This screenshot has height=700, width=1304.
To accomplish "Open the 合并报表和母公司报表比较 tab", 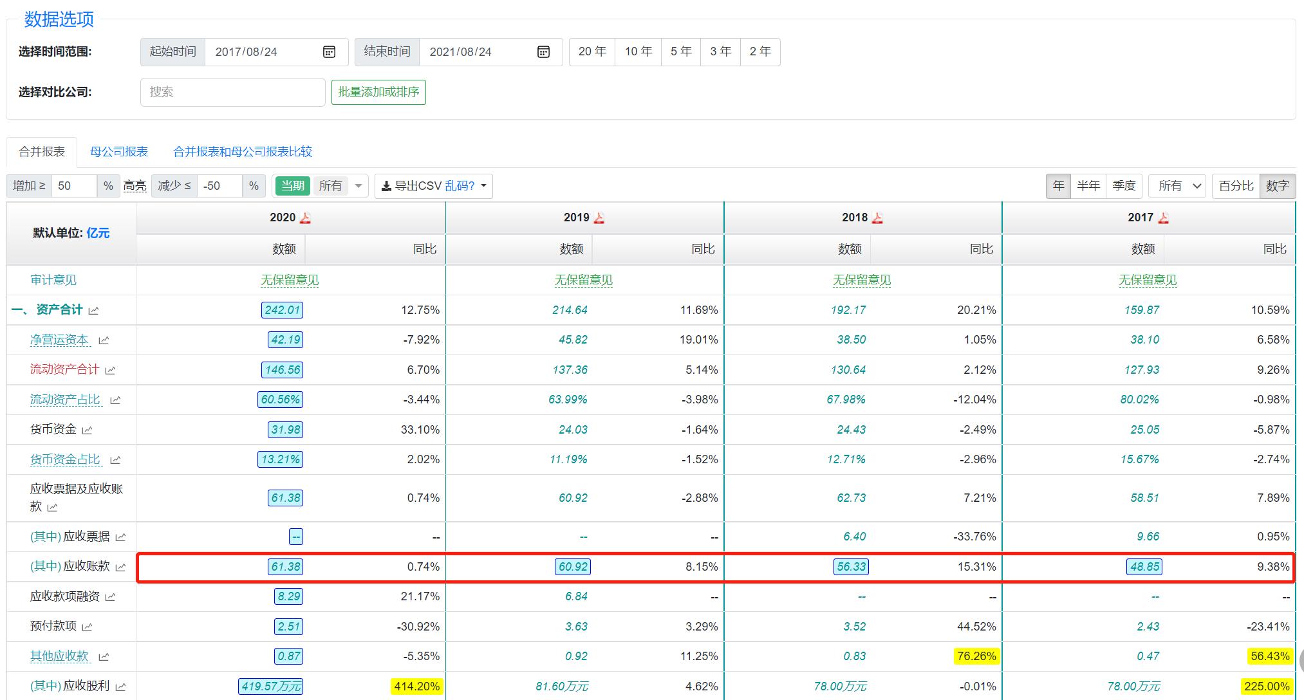I will point(243,152).
